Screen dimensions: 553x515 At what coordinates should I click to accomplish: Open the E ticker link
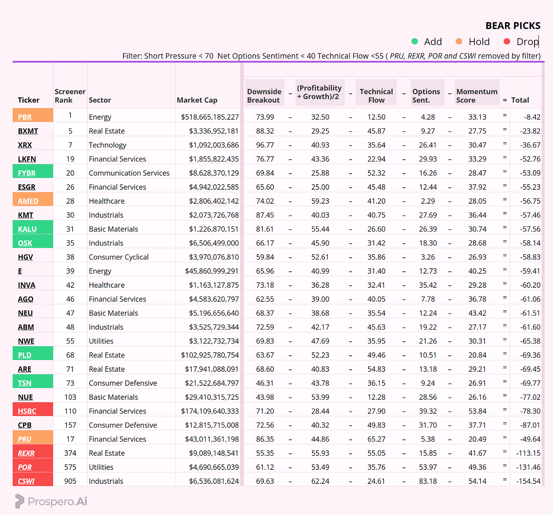pyautogui.click(x=20, y=271)
